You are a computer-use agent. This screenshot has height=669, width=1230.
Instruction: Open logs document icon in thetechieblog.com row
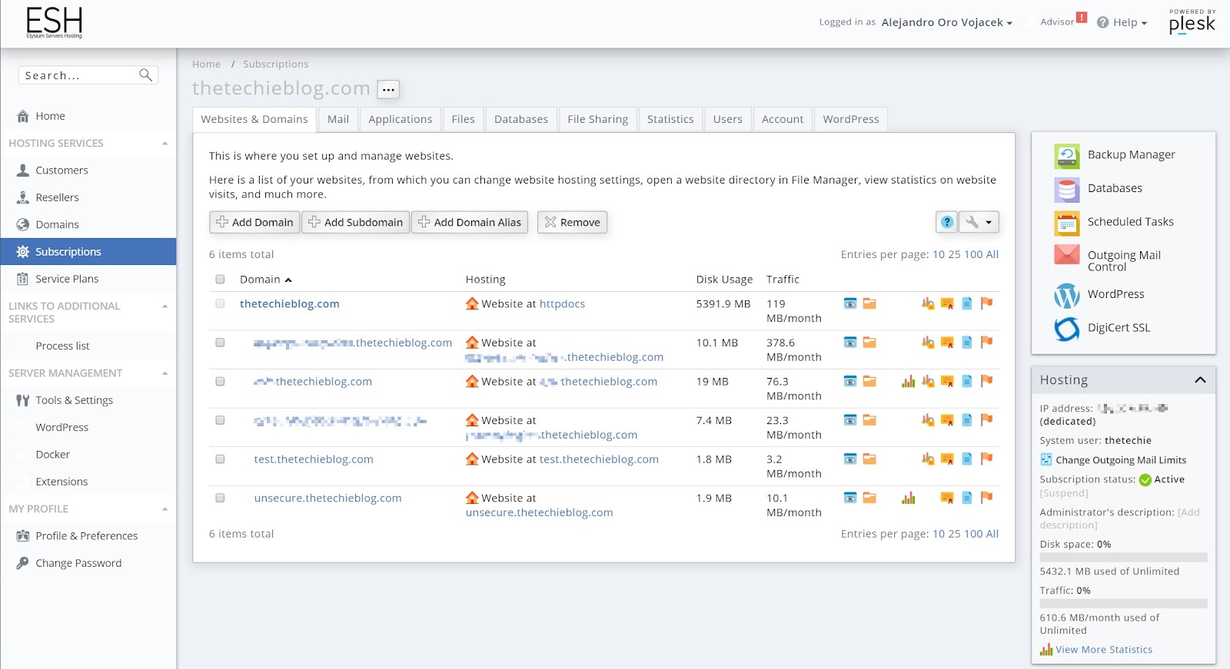pyautogui.click(x=967, y=303)
